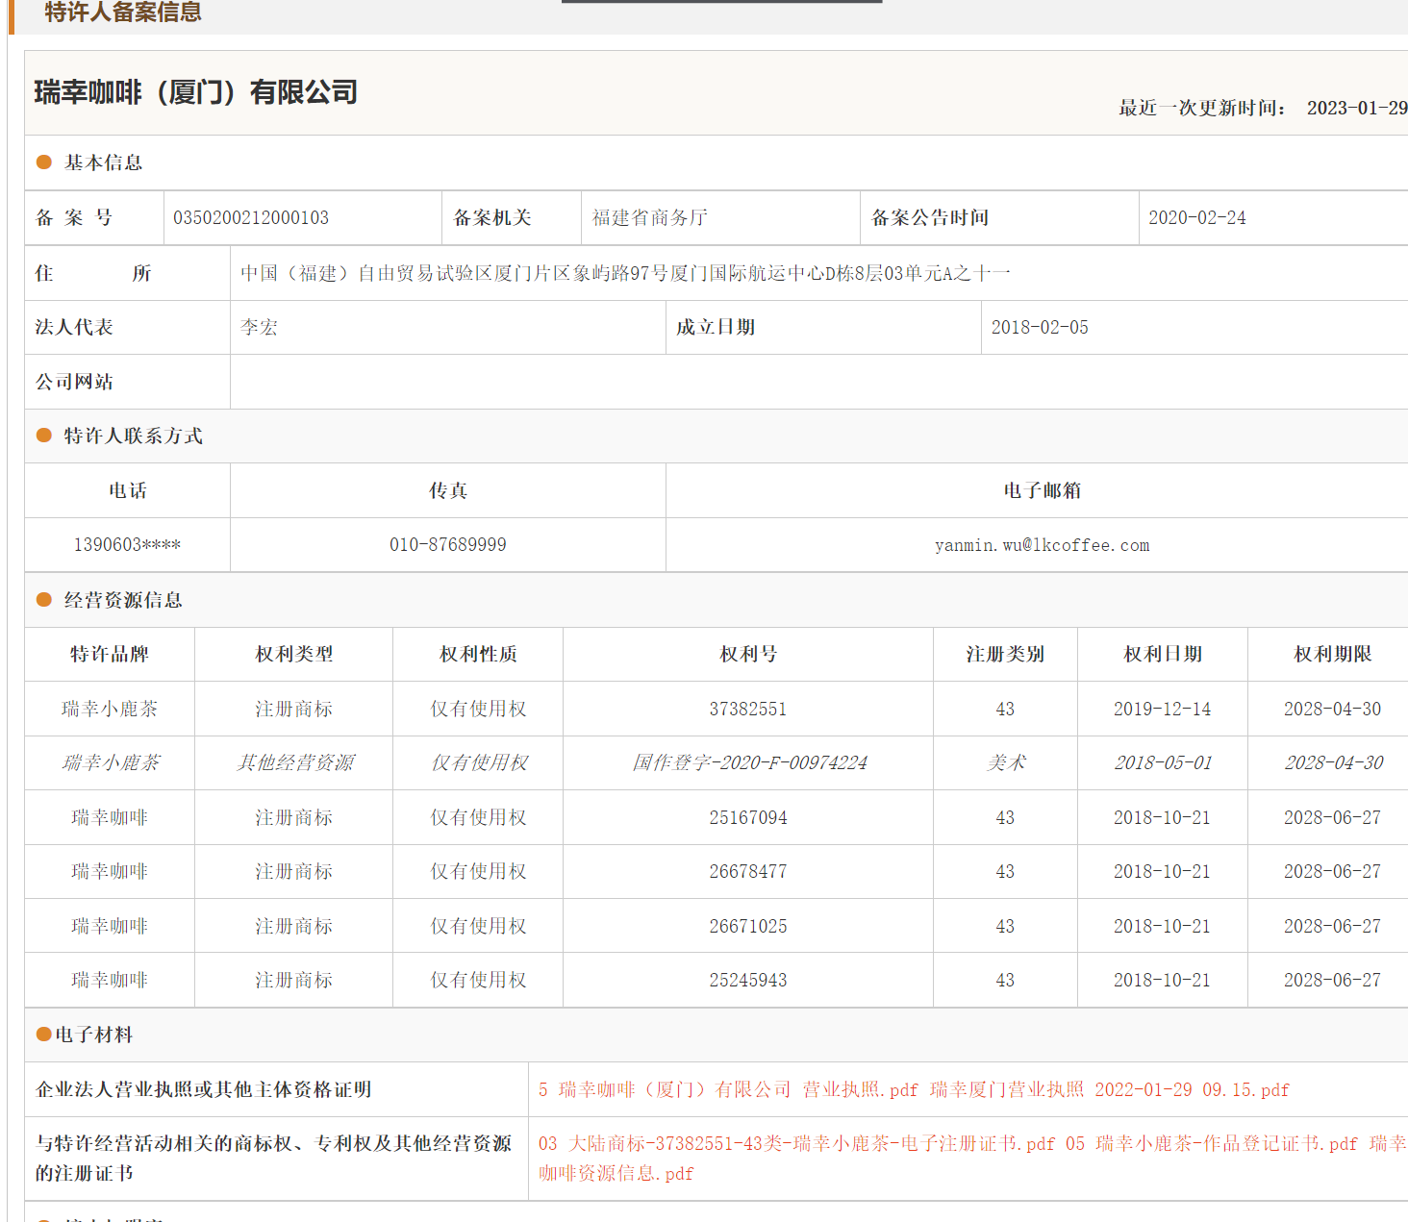Click rights number 25167094
Viewport: 1408px width, 1222px height.
[748, 817]
